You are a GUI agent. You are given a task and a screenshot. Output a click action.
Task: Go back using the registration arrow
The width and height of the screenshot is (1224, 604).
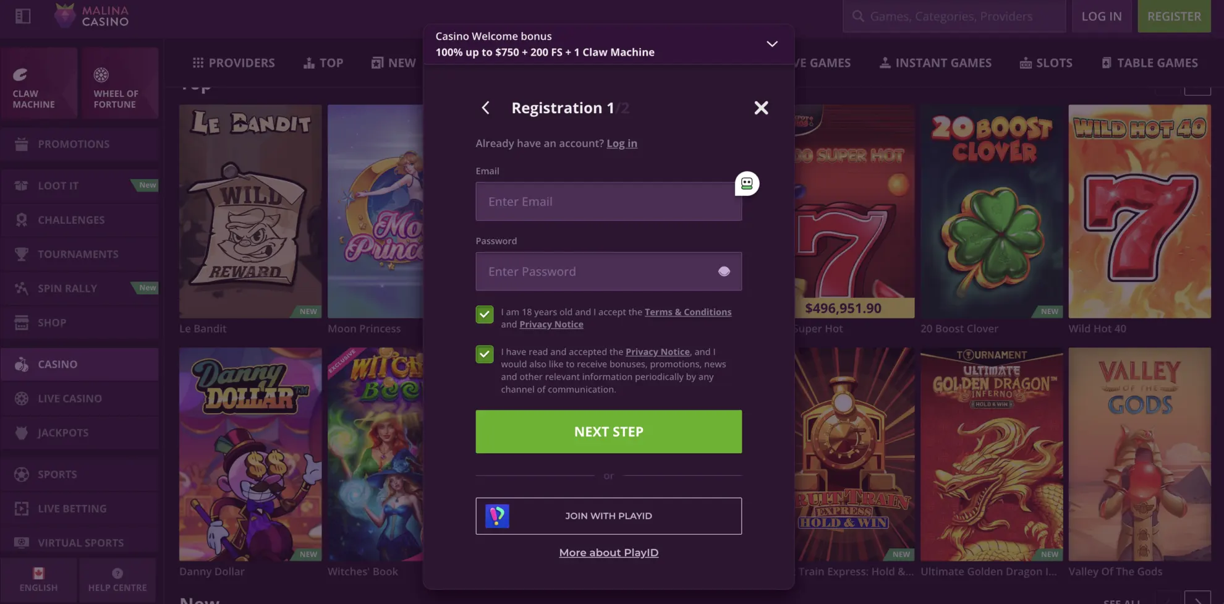click(x=486, y=108)
